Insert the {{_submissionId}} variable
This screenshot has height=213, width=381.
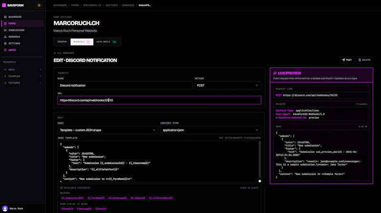72,198
